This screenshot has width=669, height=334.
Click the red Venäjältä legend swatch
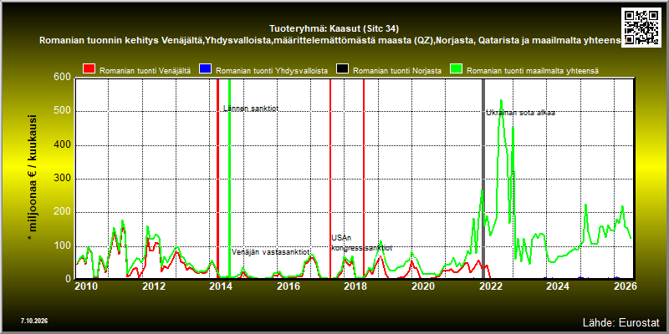(89, 69)
